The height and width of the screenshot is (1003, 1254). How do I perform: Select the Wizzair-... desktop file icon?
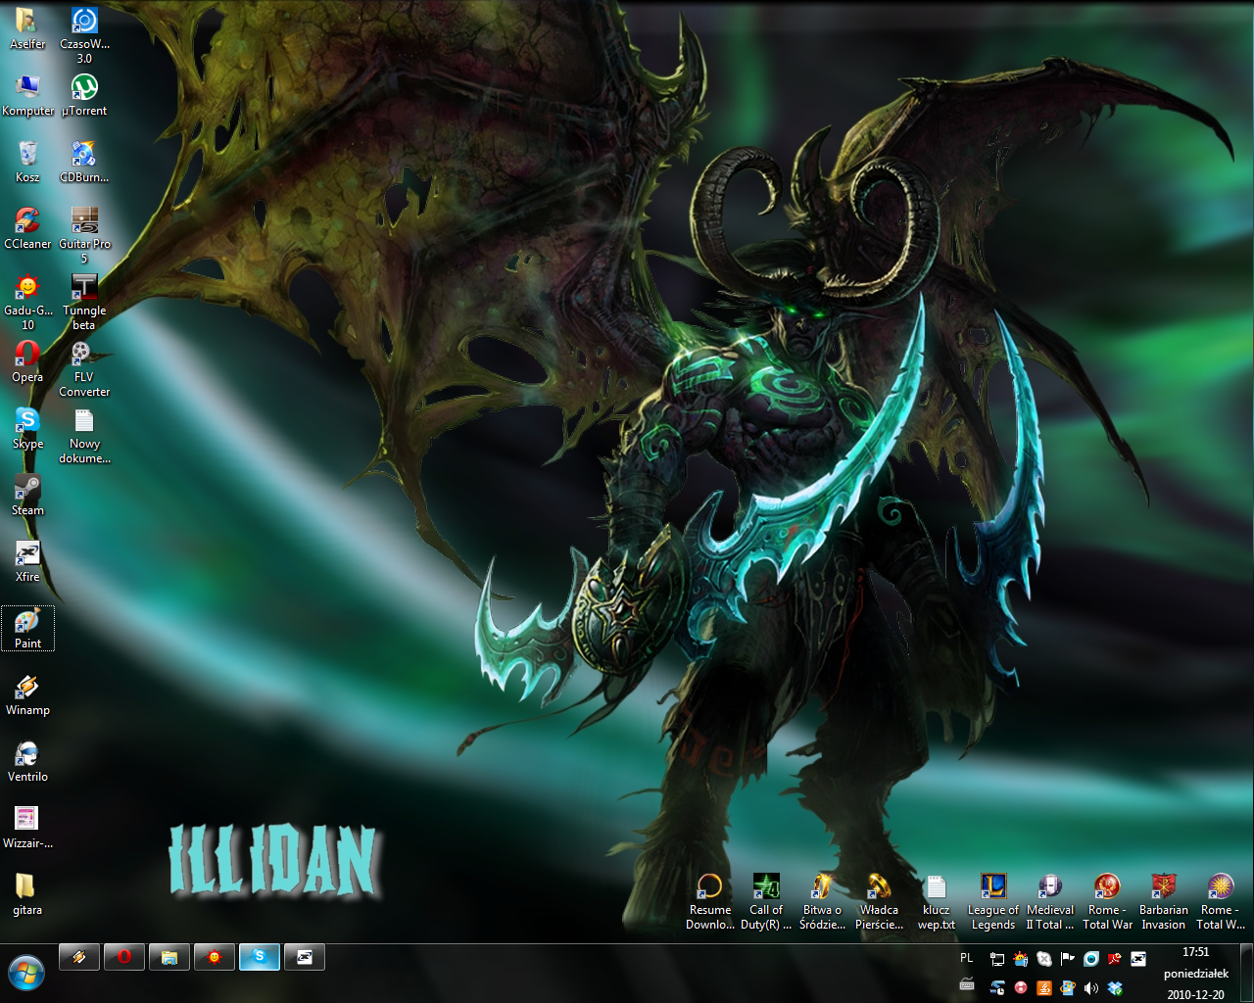pos(27,829)
